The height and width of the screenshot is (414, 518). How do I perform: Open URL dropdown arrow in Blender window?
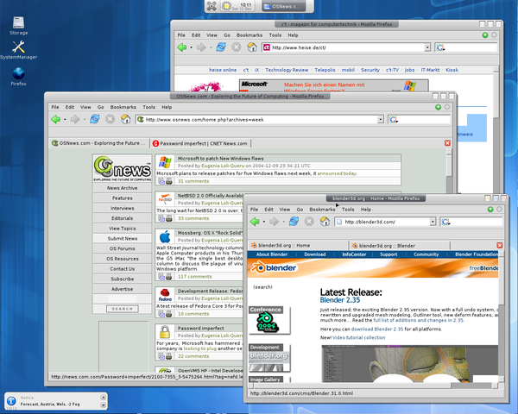433,222
